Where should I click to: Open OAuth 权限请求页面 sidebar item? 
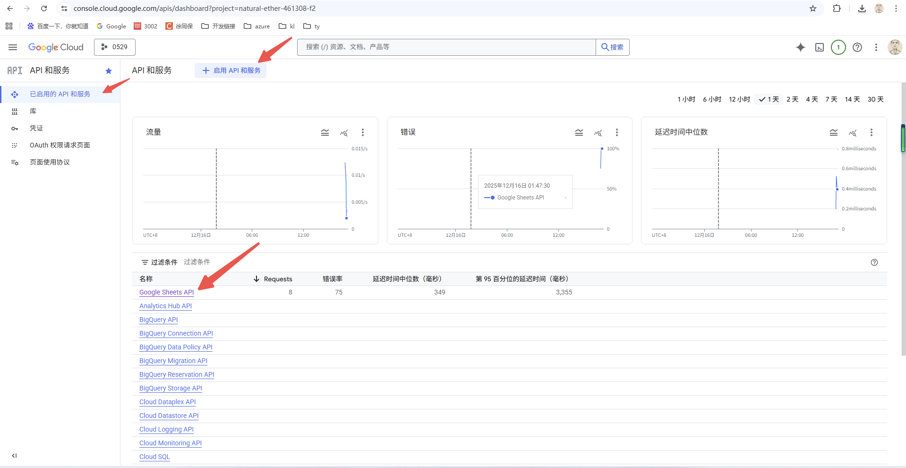point(60,145)
